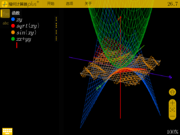Click the app logo icon

point(5,4)
